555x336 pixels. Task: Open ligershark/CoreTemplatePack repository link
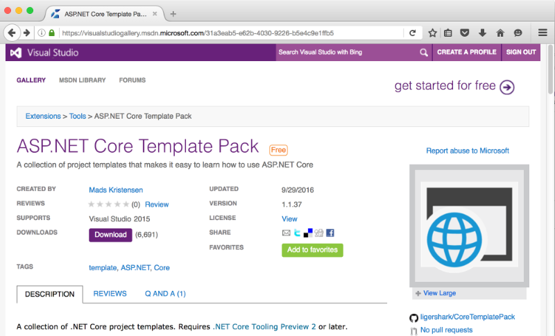click(468, 317)
